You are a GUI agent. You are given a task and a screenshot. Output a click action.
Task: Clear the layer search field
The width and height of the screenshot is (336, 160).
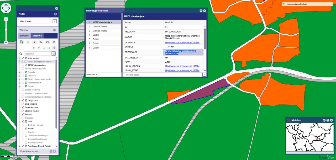click(x=54, y=54)
